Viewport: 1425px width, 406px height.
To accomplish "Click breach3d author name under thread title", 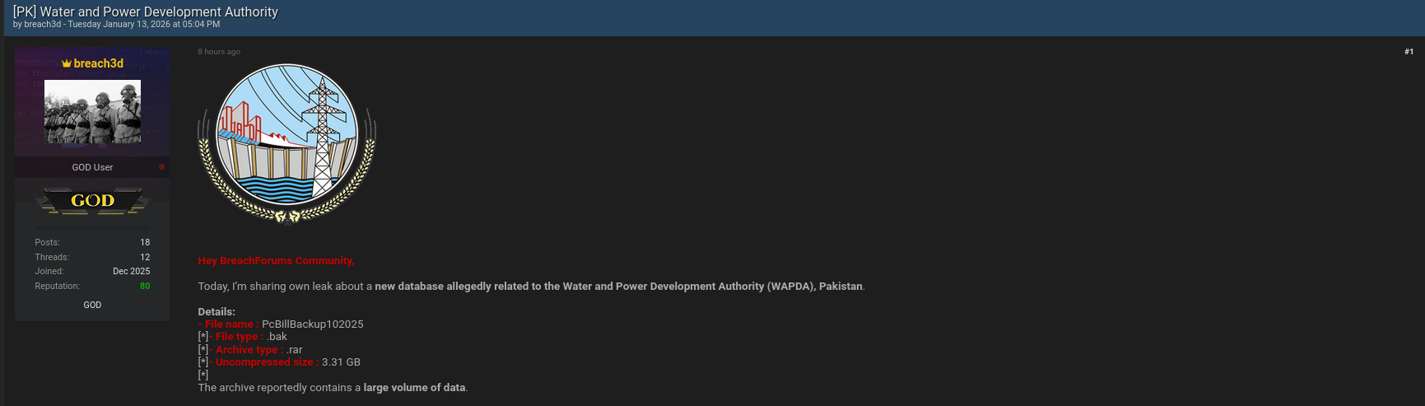I will (43, 25).
